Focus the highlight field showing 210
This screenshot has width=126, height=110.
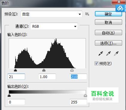[x=78, y=77]
